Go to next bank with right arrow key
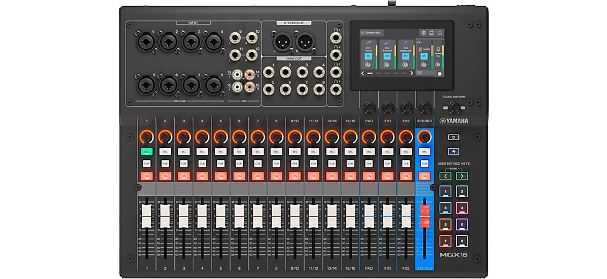Image resolution: width=607 pixels, height=279 pixels. [462, 176]
